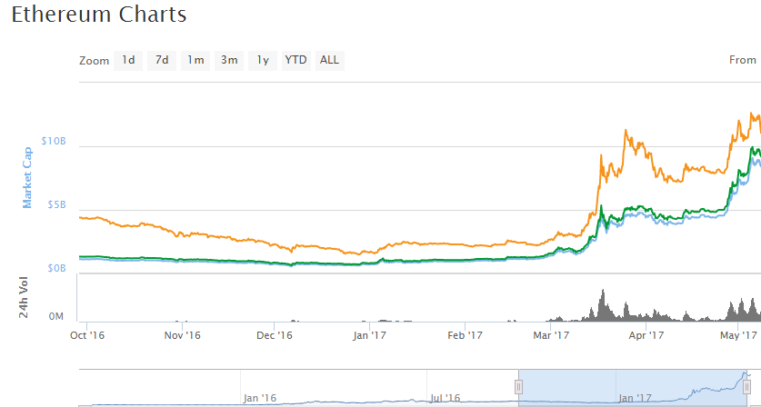Image resolution: width=761 pixels, height=407 pixels.
Task: Click the Mar '17 date label
Action: point(551,335)
